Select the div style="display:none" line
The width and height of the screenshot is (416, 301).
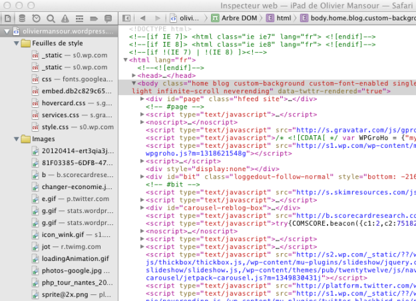tap(212, 169)
